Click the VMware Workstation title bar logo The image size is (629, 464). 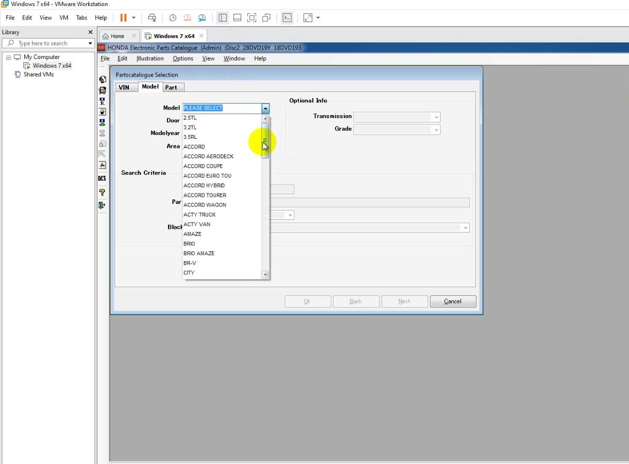click(5, 4)
